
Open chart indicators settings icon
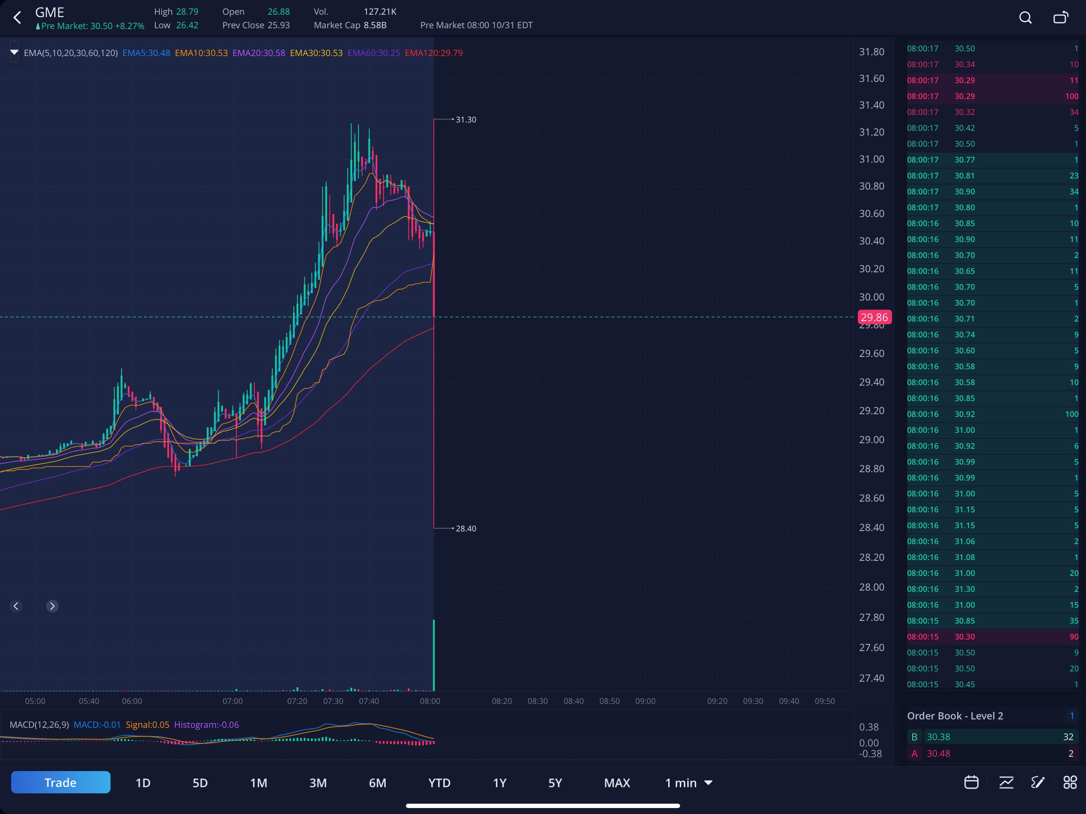coord(1006,782)
